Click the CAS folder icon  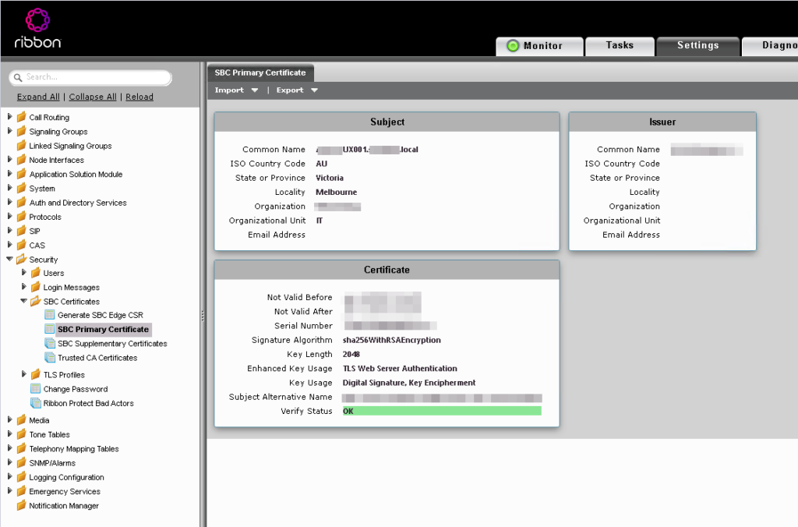coord(21,246)
